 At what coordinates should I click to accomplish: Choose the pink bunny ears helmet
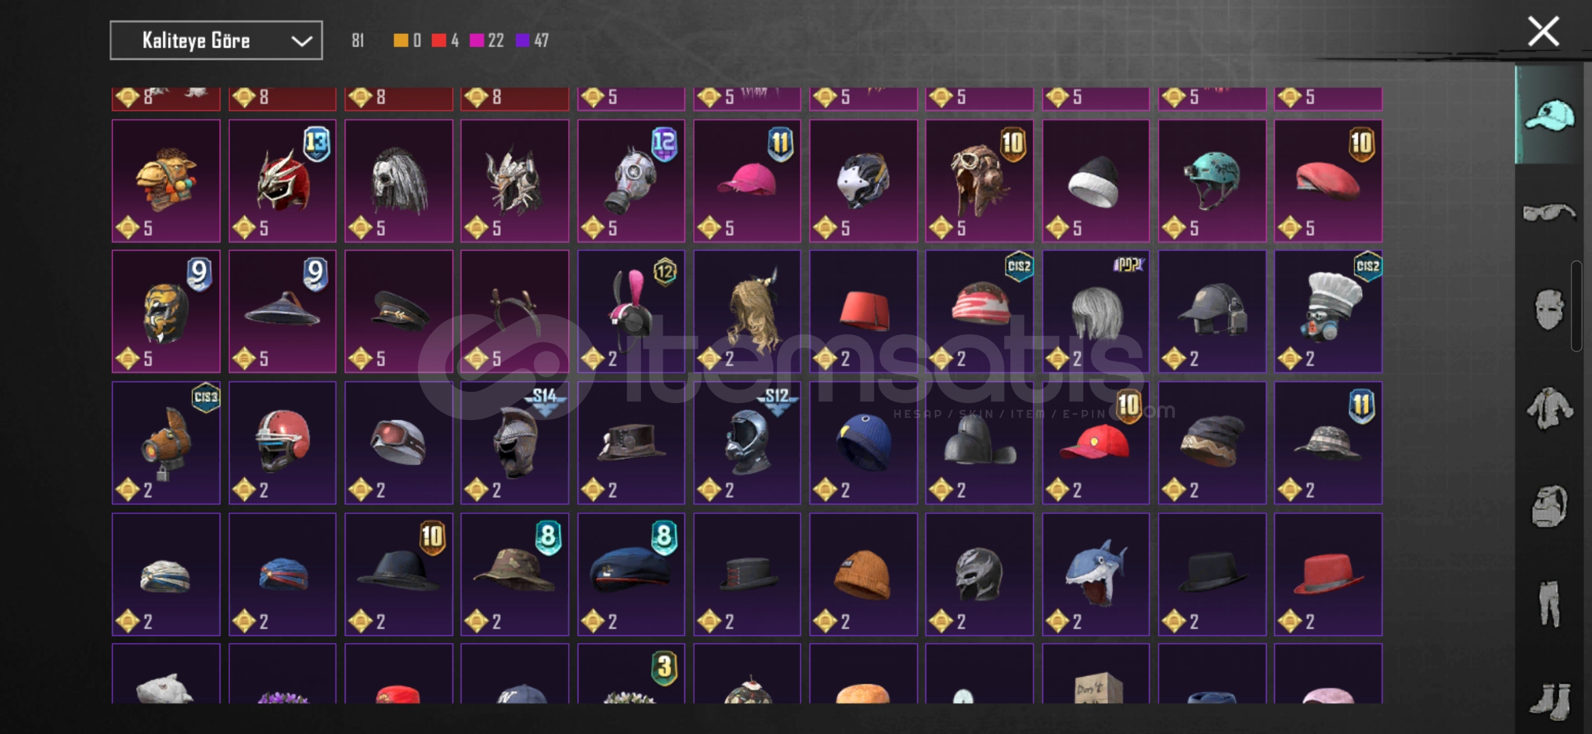[631, 311]
